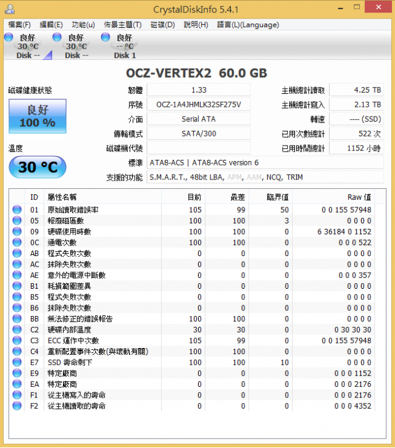Open the 說明(H) menu
The height and width of the screenshot is (448, 395).
[196, 25]
